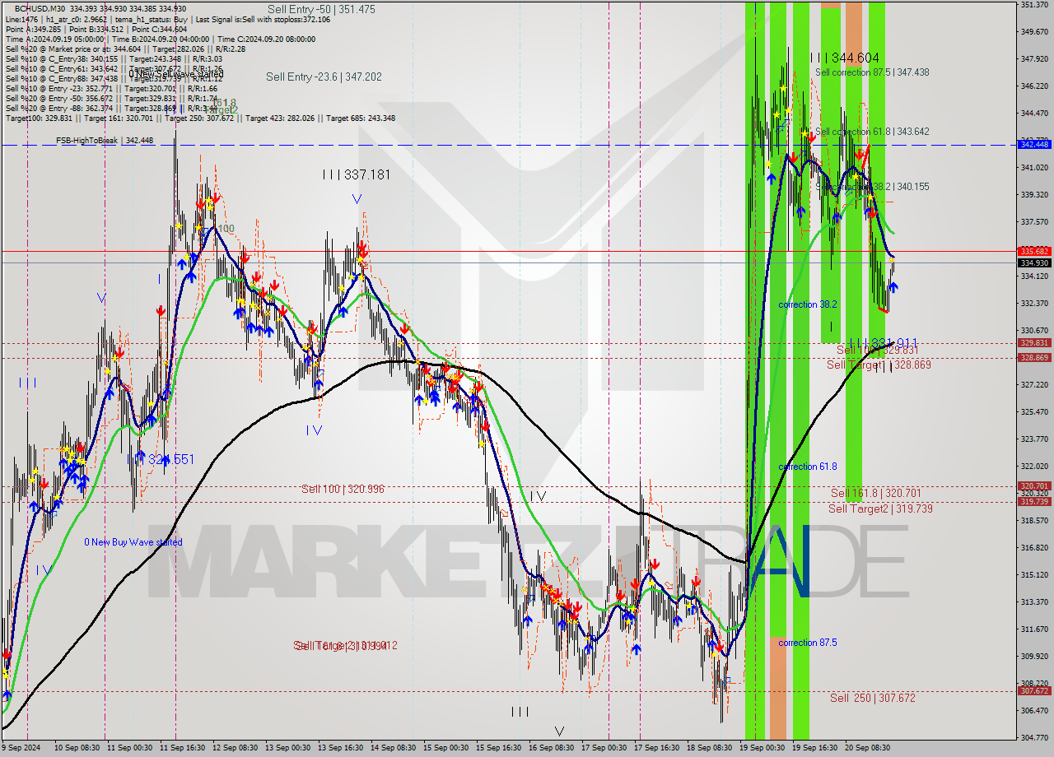The height and width of the screenshot is (757, 1054).
Task: Click the '15 Sep 16:30' time label
Action: tap(500, 748)
